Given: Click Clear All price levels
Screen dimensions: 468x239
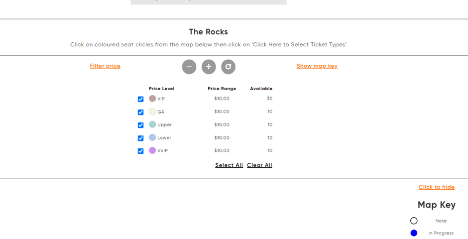Looking at the screenshot, I should tap(259, 165).
